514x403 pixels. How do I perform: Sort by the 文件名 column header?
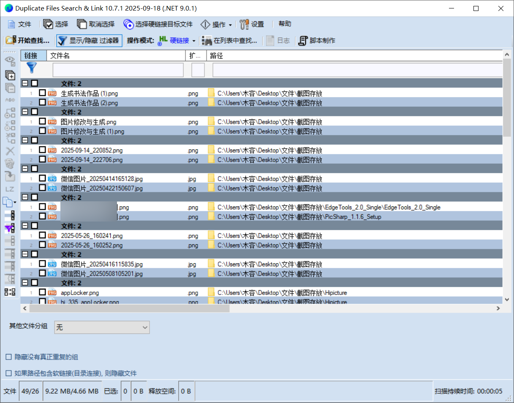(116, 55)
